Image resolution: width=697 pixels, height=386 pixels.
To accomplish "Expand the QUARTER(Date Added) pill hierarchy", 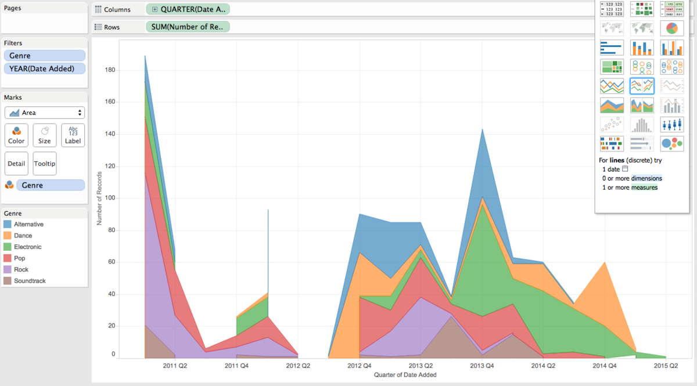I will pos(155,9).
